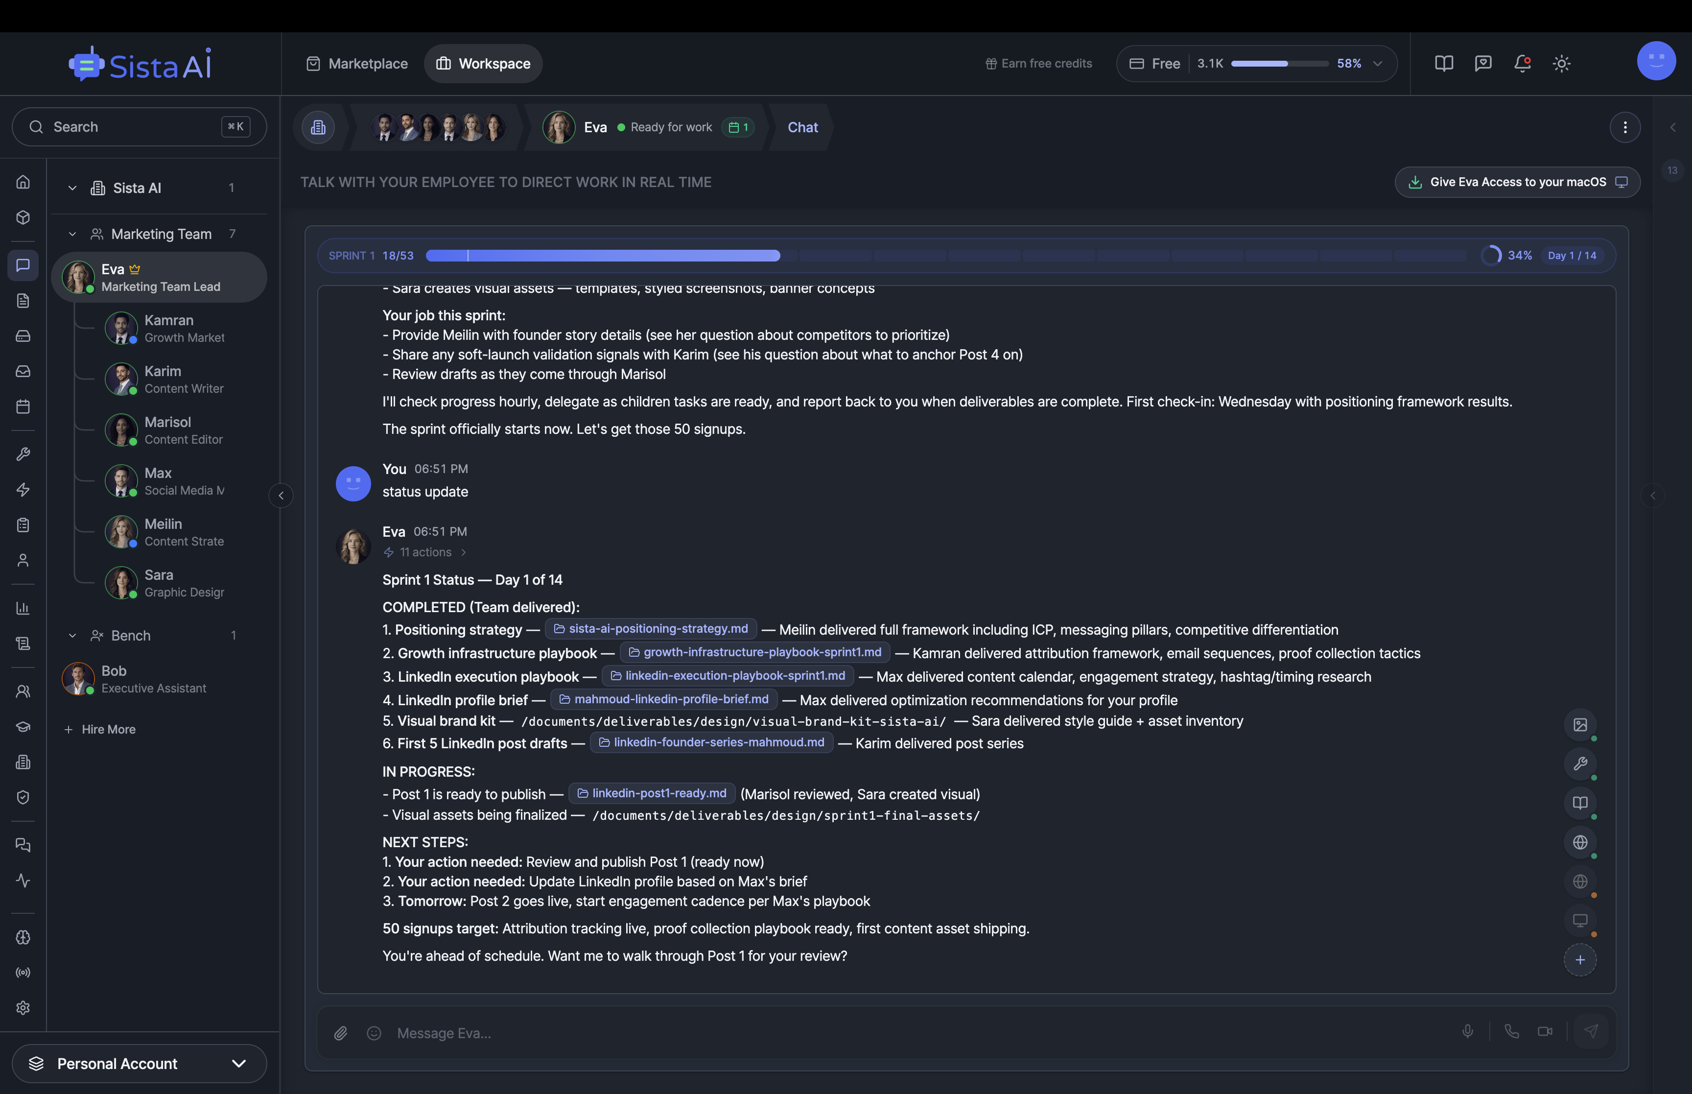Image resolution: width=1692 pixels, height=1094 pixels.
Task: Open the cube icon in left rail
Action: point(23,217)
